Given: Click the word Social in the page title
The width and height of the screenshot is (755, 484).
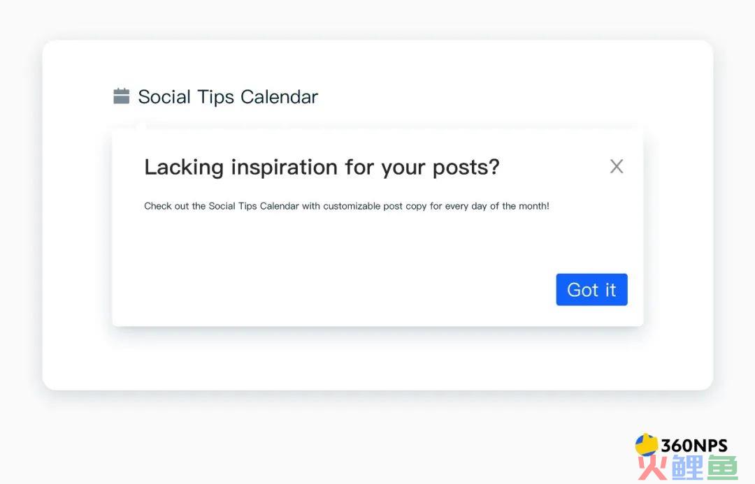Looking at the screenshot, I should coord(164,96).
